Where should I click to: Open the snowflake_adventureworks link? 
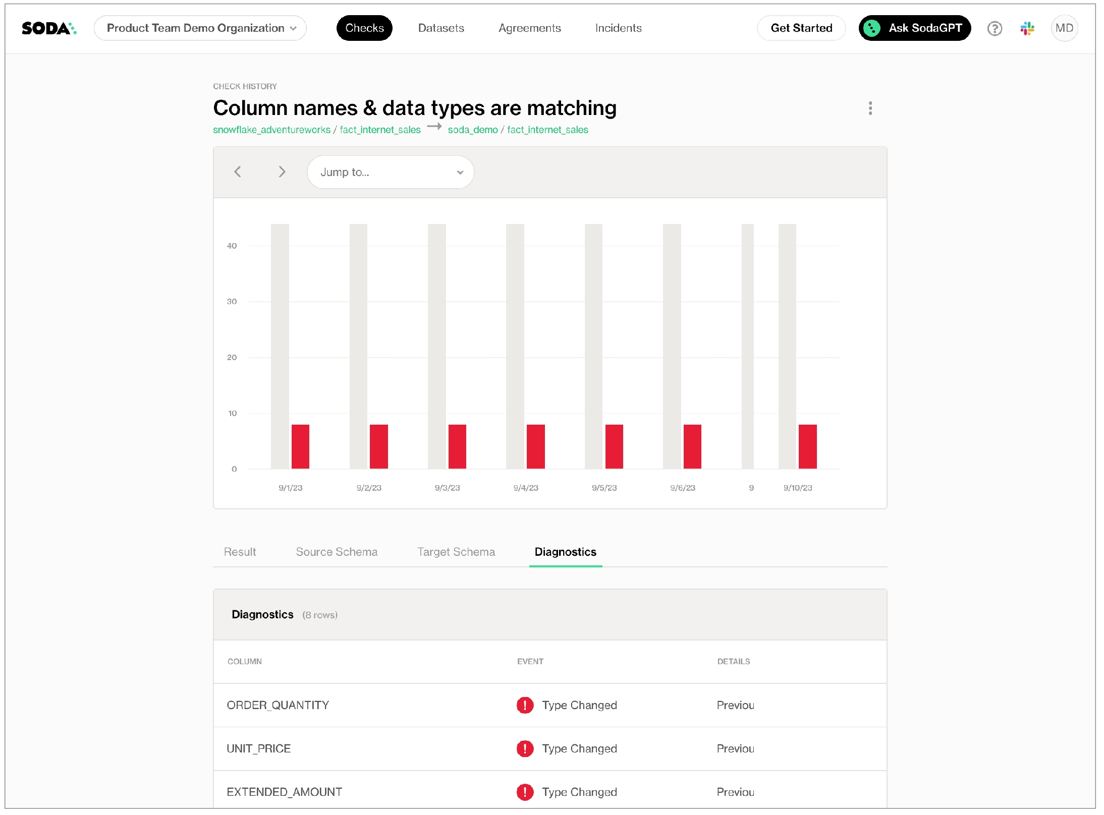point(271,130)
